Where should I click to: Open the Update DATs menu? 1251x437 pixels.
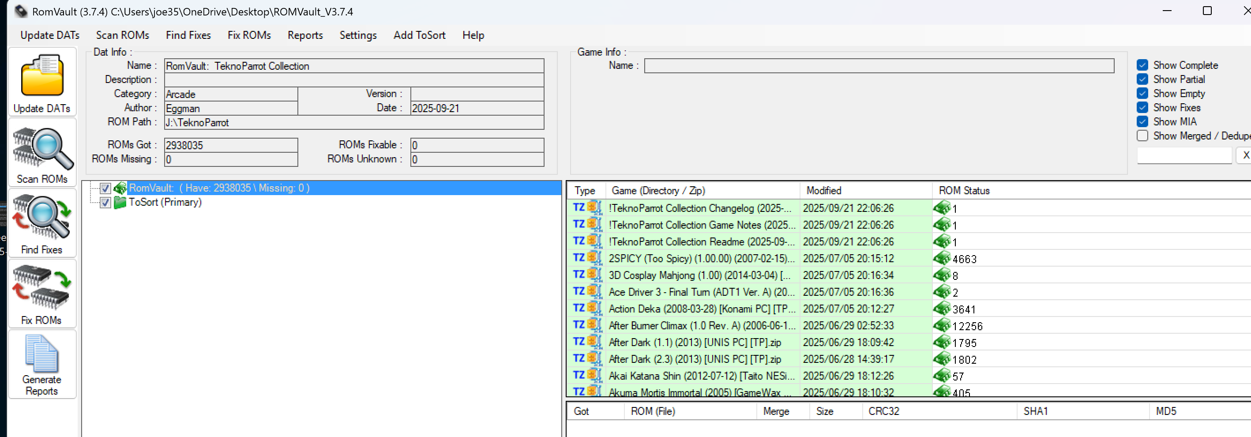point(50,35)
